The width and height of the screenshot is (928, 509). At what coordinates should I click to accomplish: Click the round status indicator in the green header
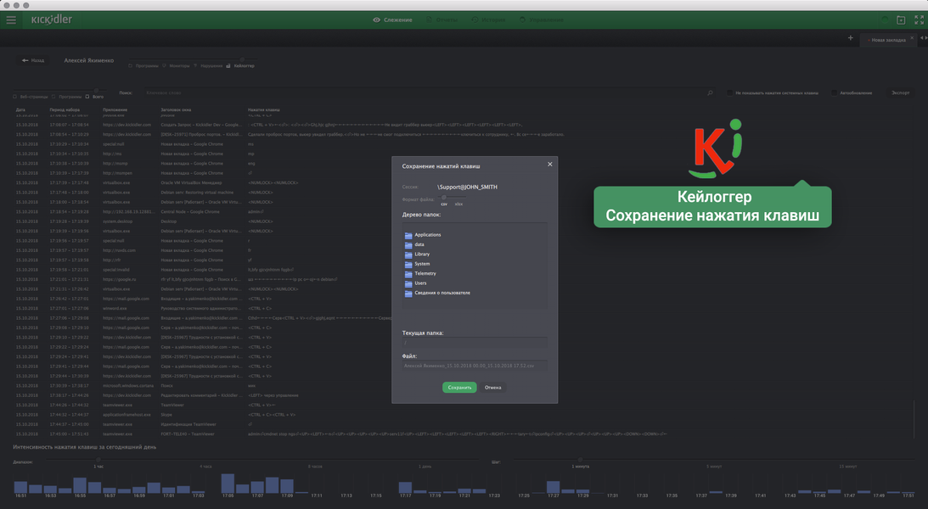[885, 20]
